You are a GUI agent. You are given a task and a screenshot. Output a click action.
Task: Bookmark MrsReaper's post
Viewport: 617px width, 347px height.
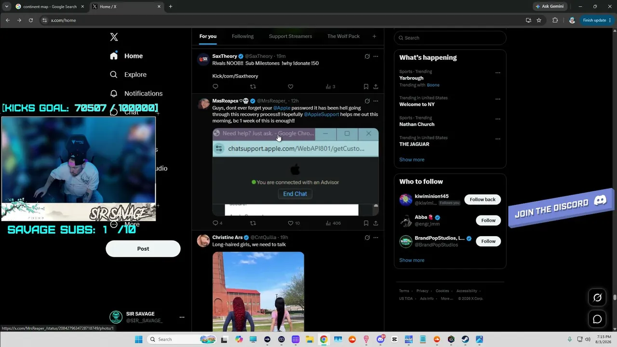pos(366,223)
